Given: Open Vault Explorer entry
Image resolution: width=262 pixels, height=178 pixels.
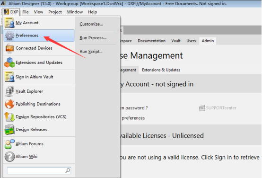Looking at the screenshot, I should (39, 91).
